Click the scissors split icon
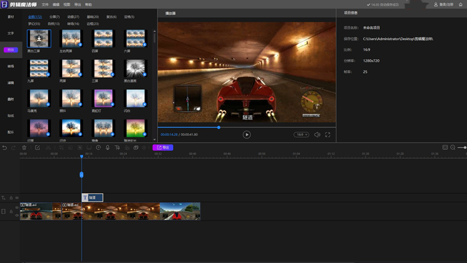This screenshot has height=263, width=467. click(48, 148)
